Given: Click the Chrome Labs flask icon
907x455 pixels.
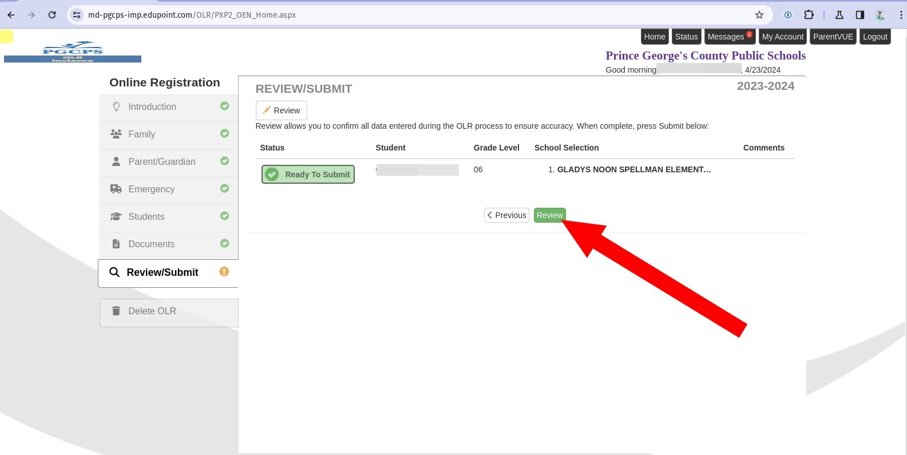Looking at the screenshot, I should [839, 15].
